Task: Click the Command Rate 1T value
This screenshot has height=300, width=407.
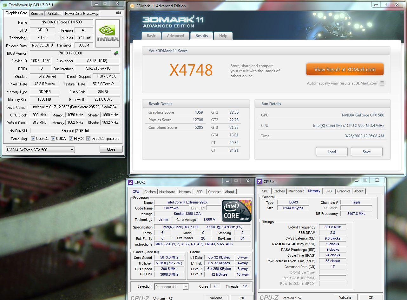Action: (332, 266)
